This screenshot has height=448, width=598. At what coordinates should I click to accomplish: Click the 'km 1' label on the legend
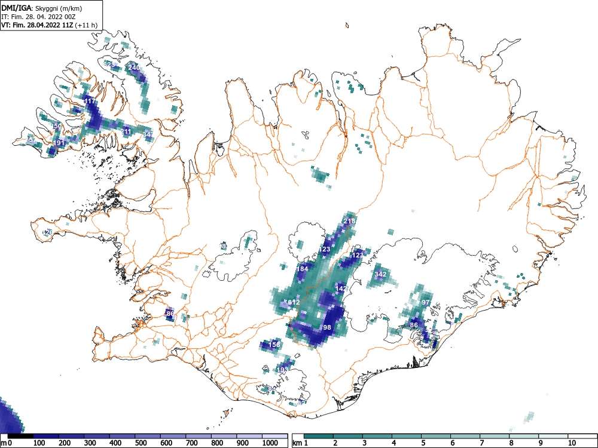[300, 443]
